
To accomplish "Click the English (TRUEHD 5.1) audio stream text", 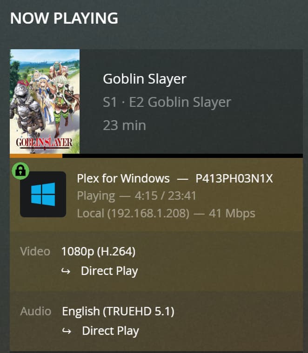I will click(x=118, y=311).
